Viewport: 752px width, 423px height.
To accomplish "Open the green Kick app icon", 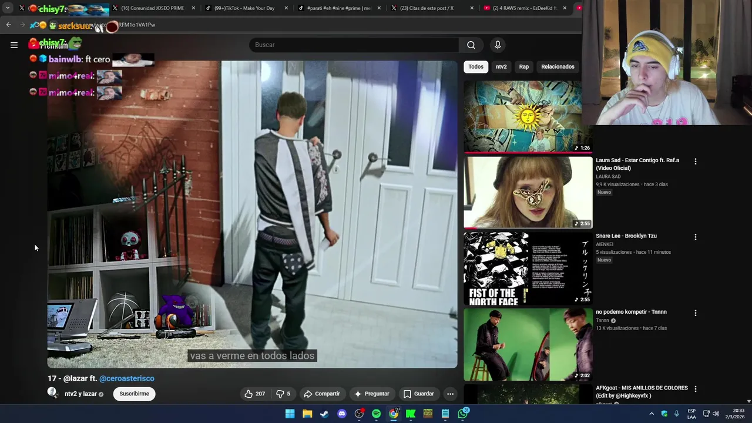I will pos(411,414).
